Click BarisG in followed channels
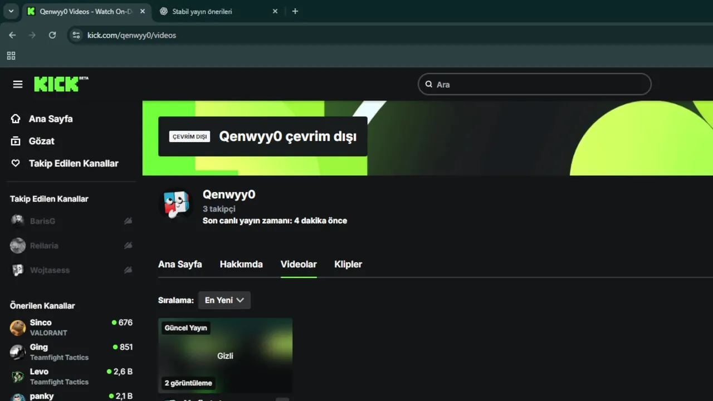The height and width of the screenshot is (401, 713). pyautogui.click(x=71, y=221)
